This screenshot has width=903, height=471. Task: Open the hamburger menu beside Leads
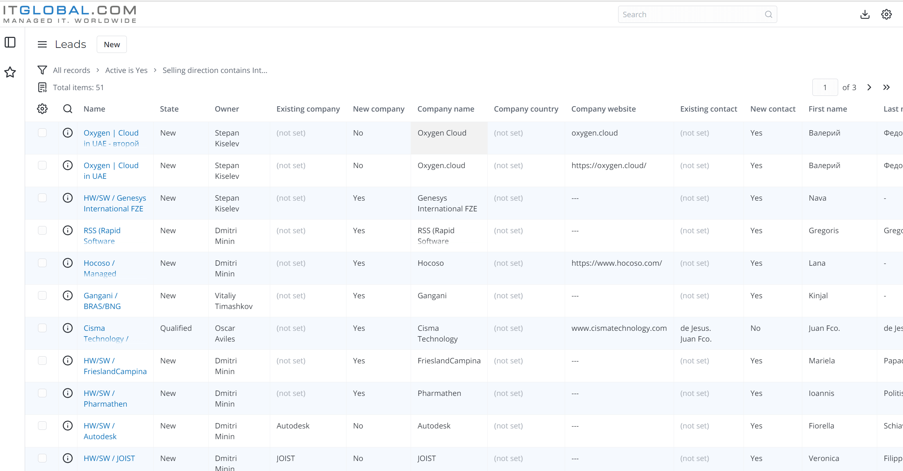click(x=42, y=44)
